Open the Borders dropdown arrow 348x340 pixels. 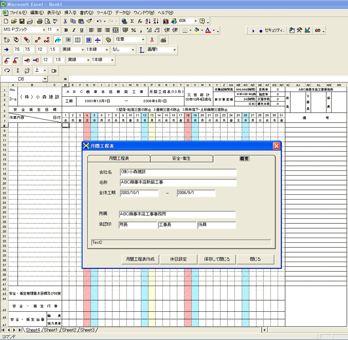pyautogui.click(x=190, y=30)
